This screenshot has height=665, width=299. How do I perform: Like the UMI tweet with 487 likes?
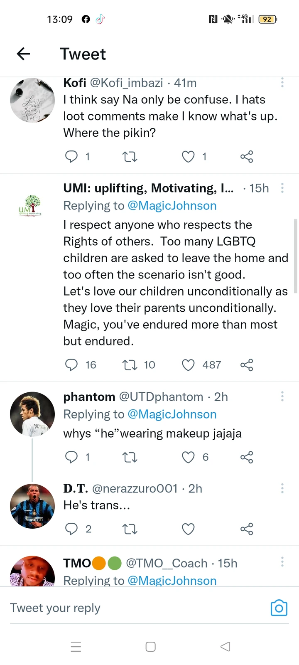188,365
